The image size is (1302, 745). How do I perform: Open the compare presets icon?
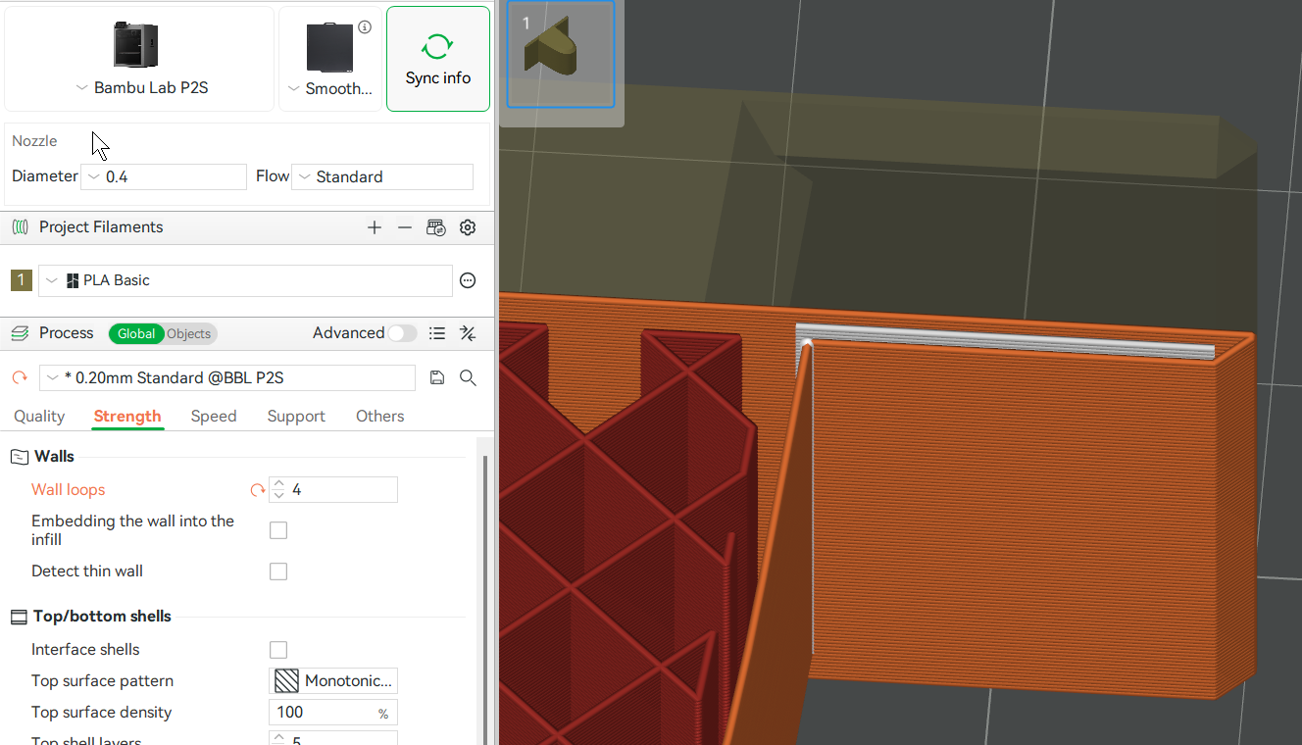click(x=468, y=333)
